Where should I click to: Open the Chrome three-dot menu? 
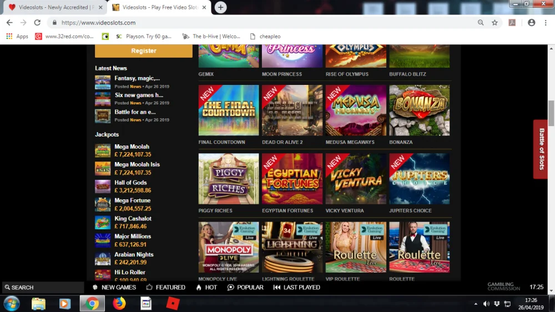click(546, 23)
